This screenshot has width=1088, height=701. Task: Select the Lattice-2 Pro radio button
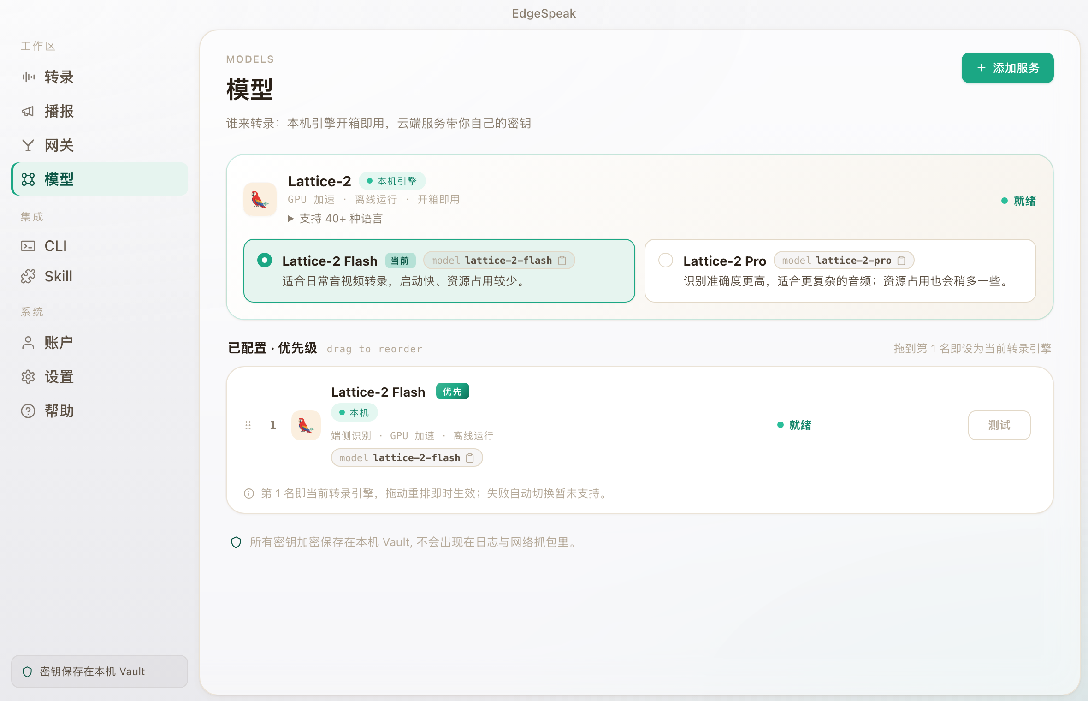click(x=666, y=260)
